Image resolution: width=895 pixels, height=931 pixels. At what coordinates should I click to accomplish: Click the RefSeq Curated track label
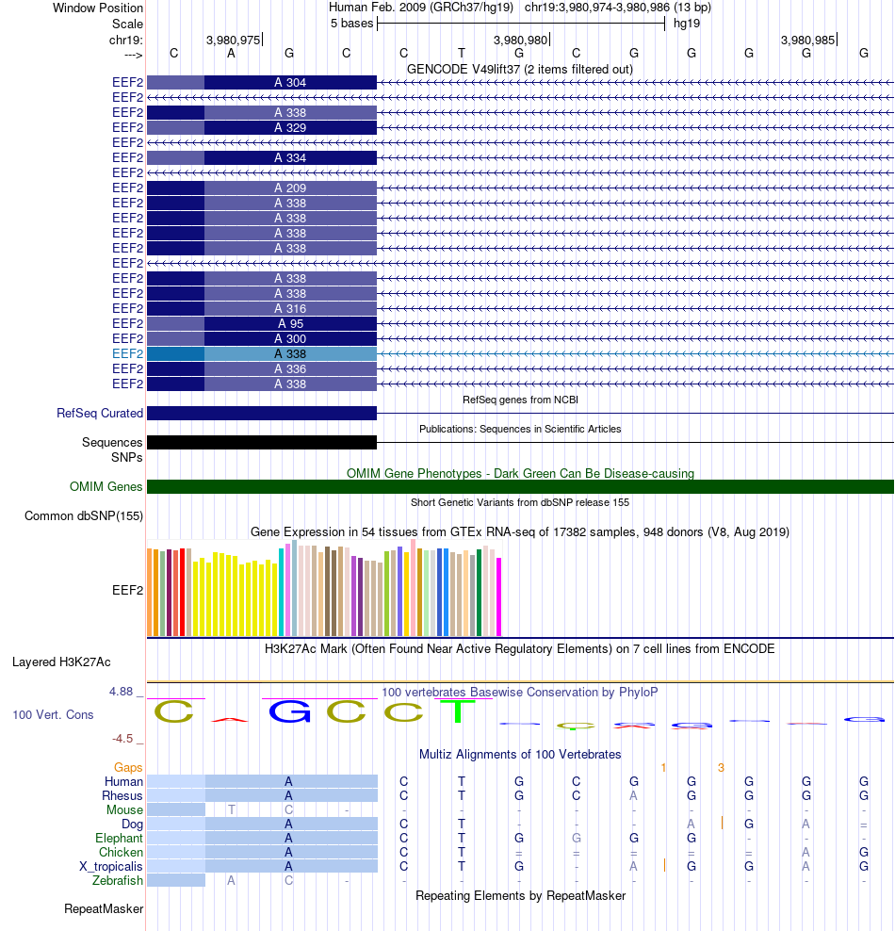click(100, 414)
